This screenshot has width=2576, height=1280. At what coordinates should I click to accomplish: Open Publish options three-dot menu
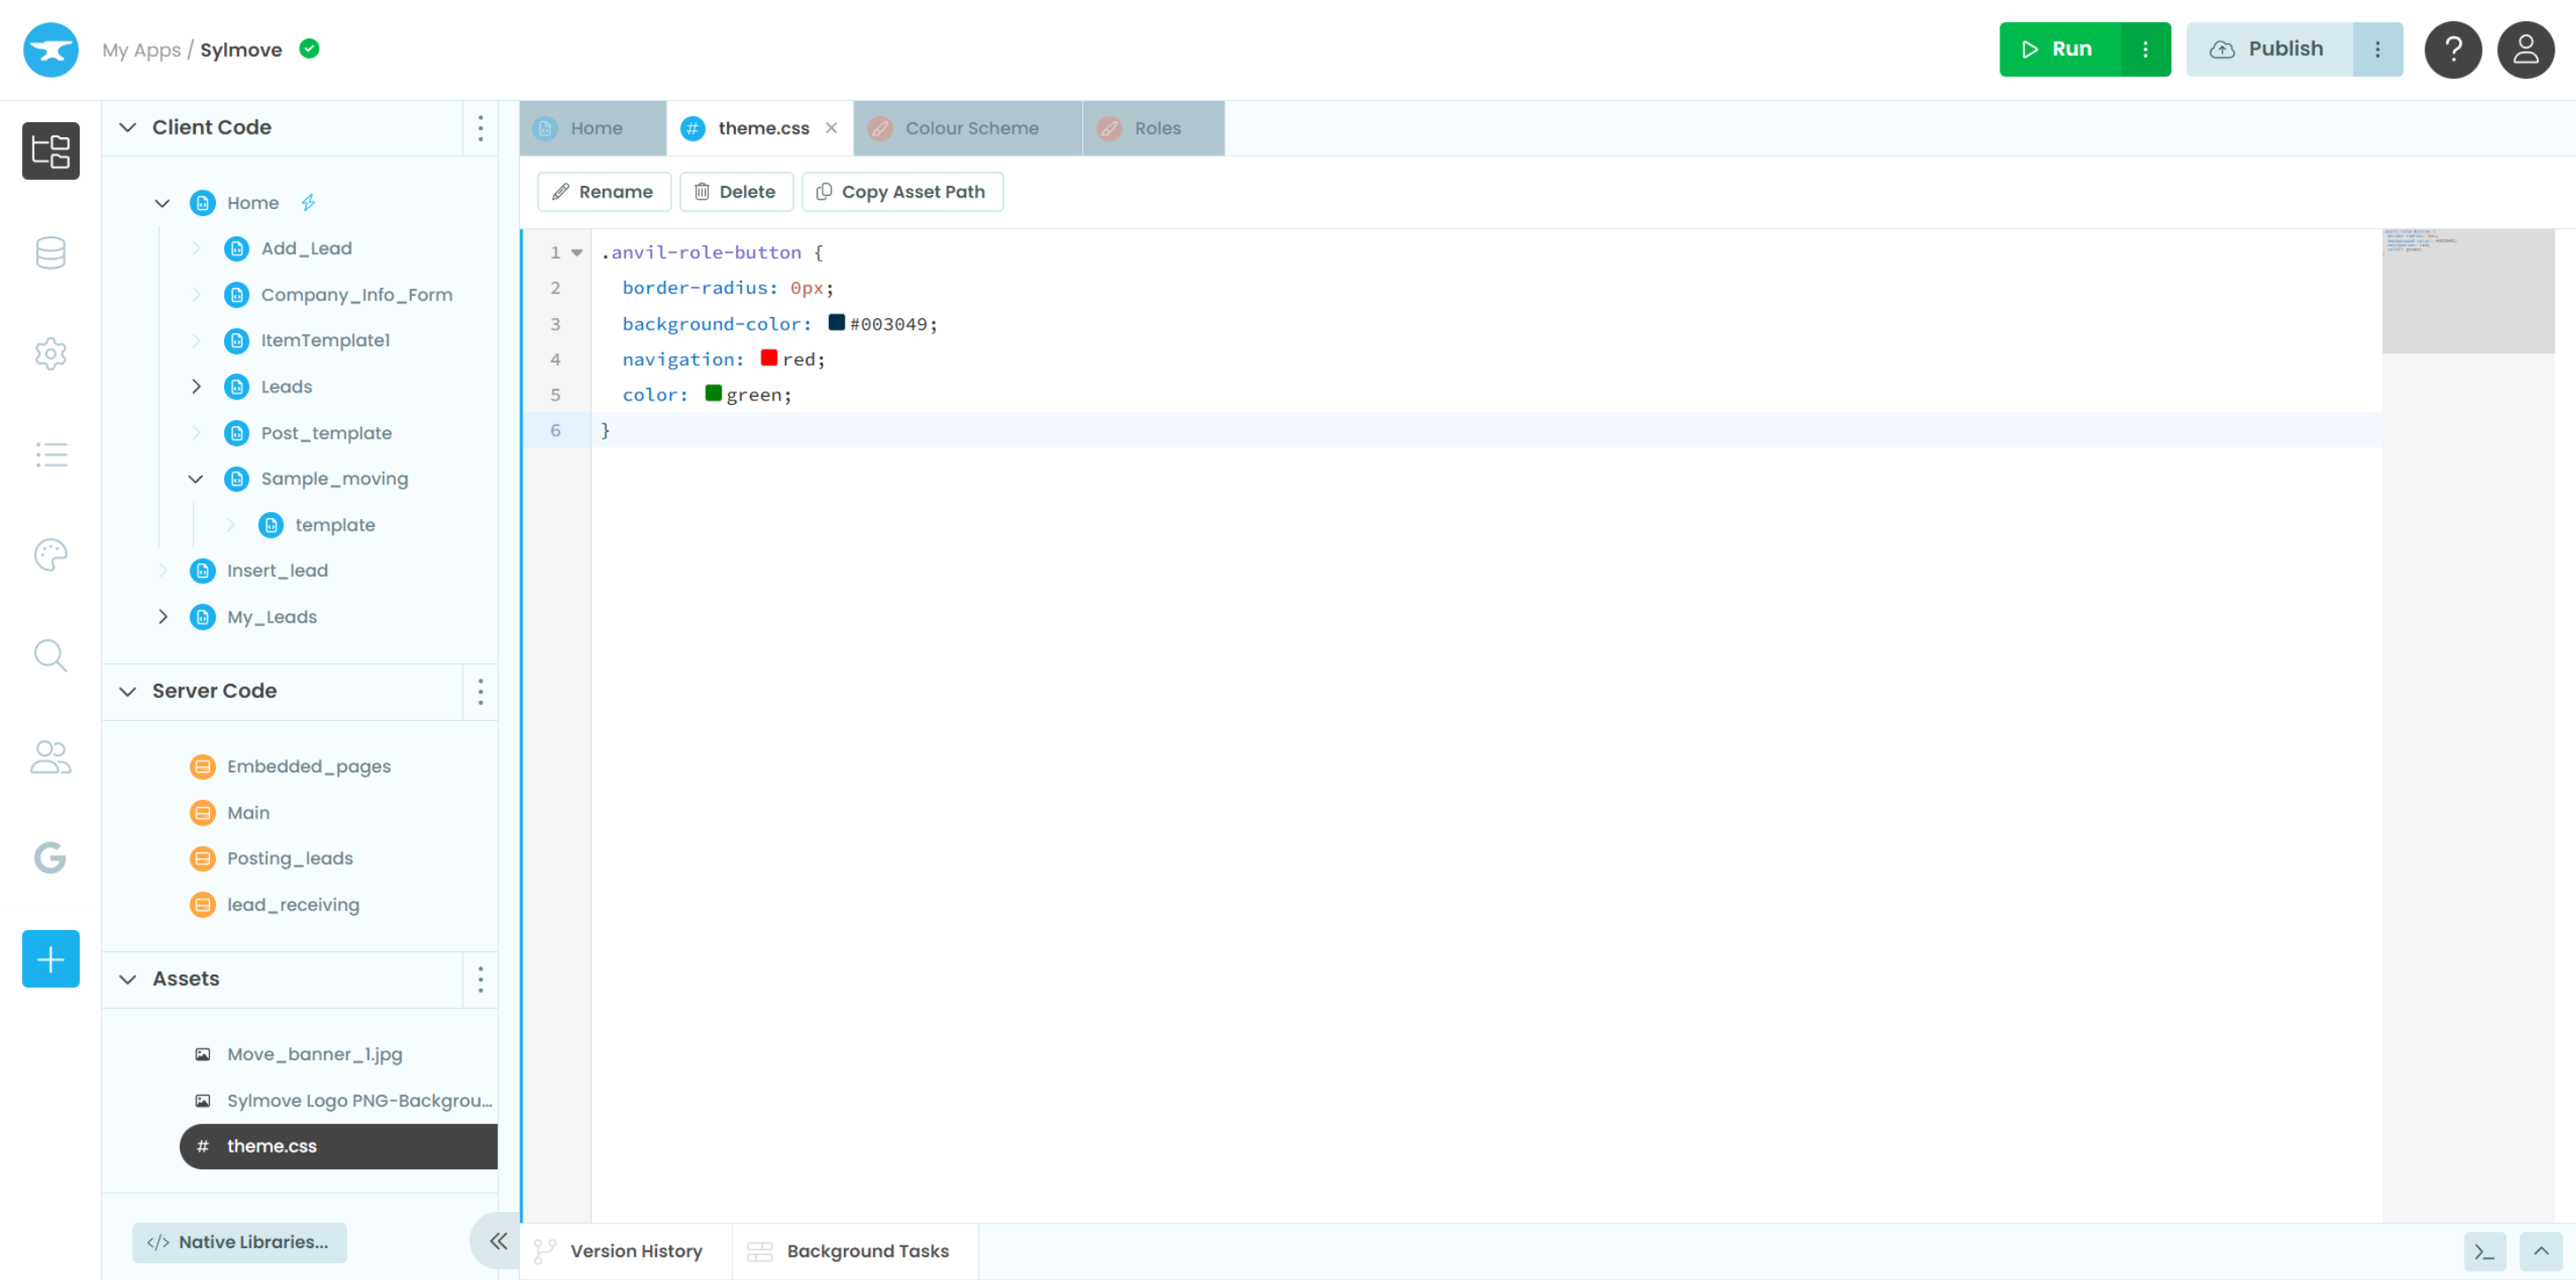point(2378,49)
